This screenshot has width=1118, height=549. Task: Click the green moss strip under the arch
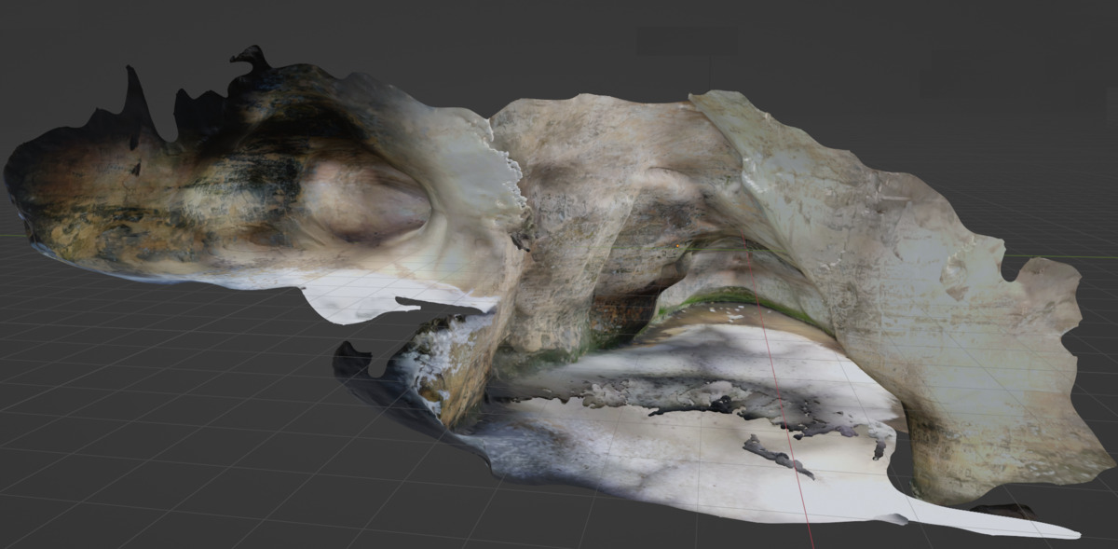click(736, 299)
